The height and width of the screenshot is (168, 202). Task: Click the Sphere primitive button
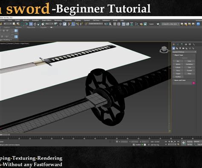(x=178, y=64)
